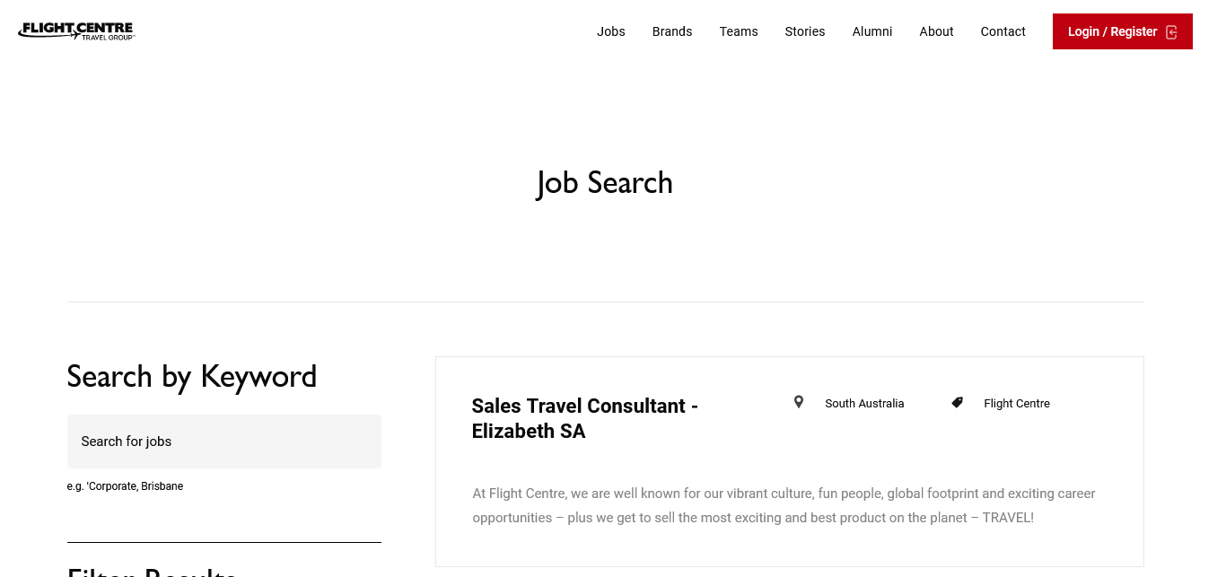Image resolution: width=1226 pixels, height=577 pixels.
Task: Go to the Brands page
Action: tap(672, 31)
